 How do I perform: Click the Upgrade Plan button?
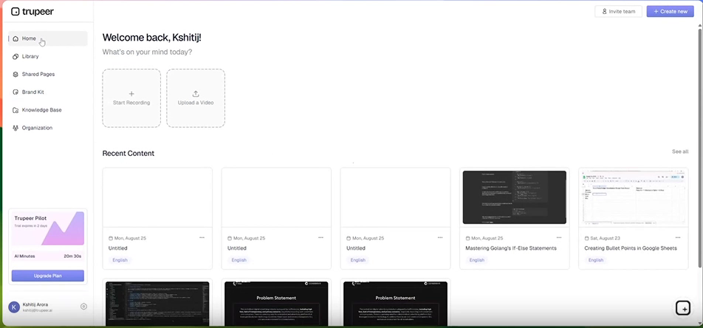click(48, 276)
